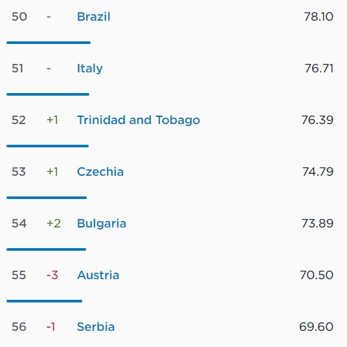Click Italy's 76.71 score value
The width and height of the screenshot is (347, 347).
(x=319, y=68)
